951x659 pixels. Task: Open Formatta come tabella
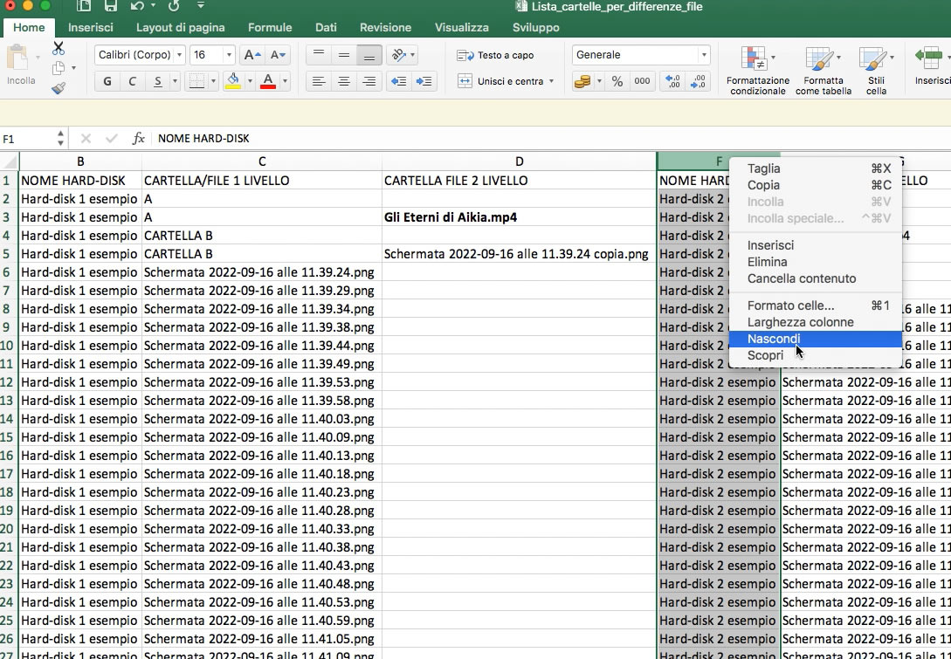823,70
